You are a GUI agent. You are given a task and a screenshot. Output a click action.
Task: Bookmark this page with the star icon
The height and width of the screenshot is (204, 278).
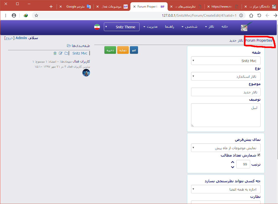point(36,16)
